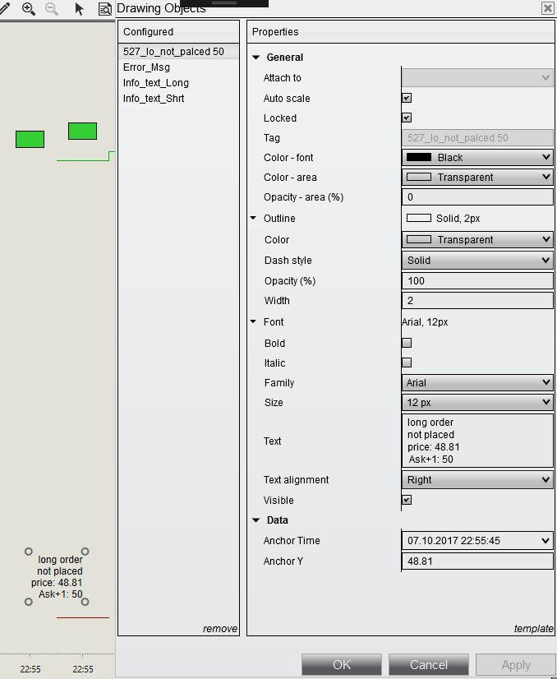Click the template link
Image resolution: width=557 pixels, height=679 pixels.
click(533, 628)
